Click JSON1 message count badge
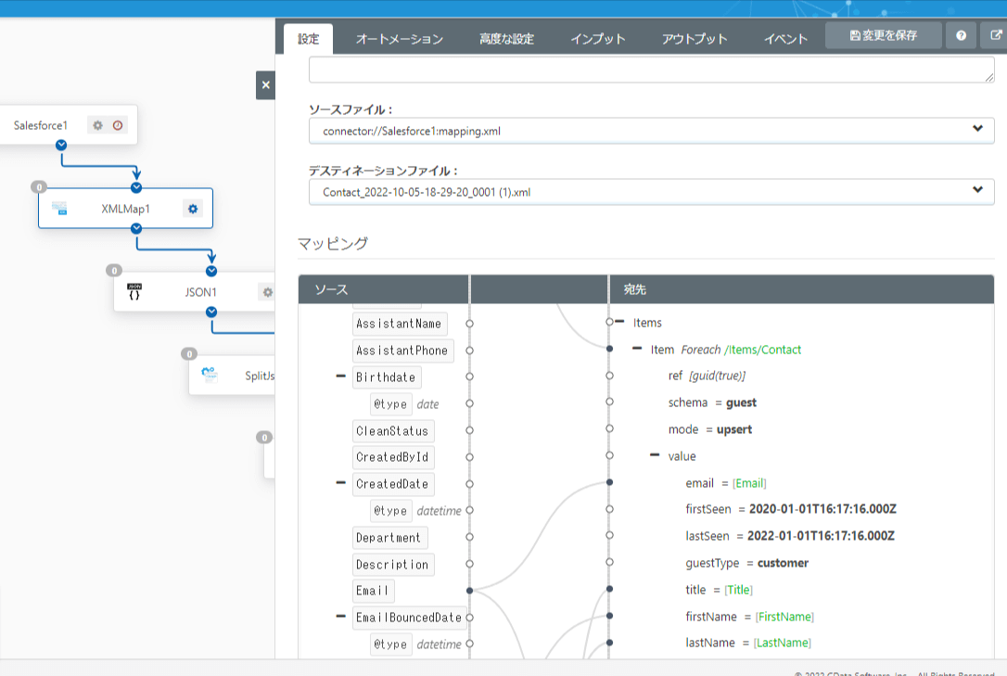The image size is (1007, 676). point(114,270)
